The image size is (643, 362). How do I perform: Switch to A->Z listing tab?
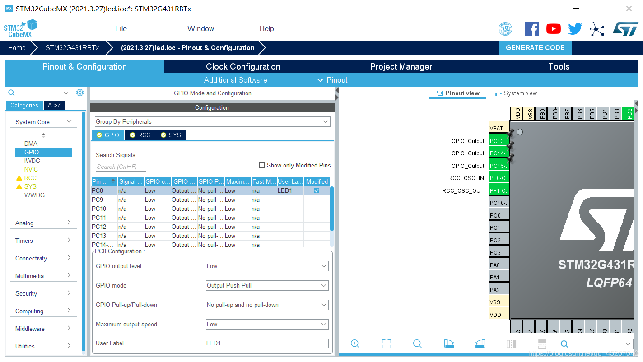[55, 105]
